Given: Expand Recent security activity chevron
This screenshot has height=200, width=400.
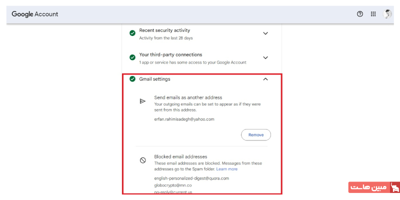Looking at the screenshot, I should (x=265, y=33).
